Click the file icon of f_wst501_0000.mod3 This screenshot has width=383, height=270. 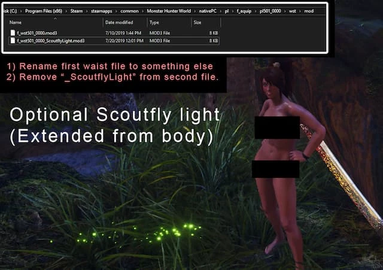(13, 33)
